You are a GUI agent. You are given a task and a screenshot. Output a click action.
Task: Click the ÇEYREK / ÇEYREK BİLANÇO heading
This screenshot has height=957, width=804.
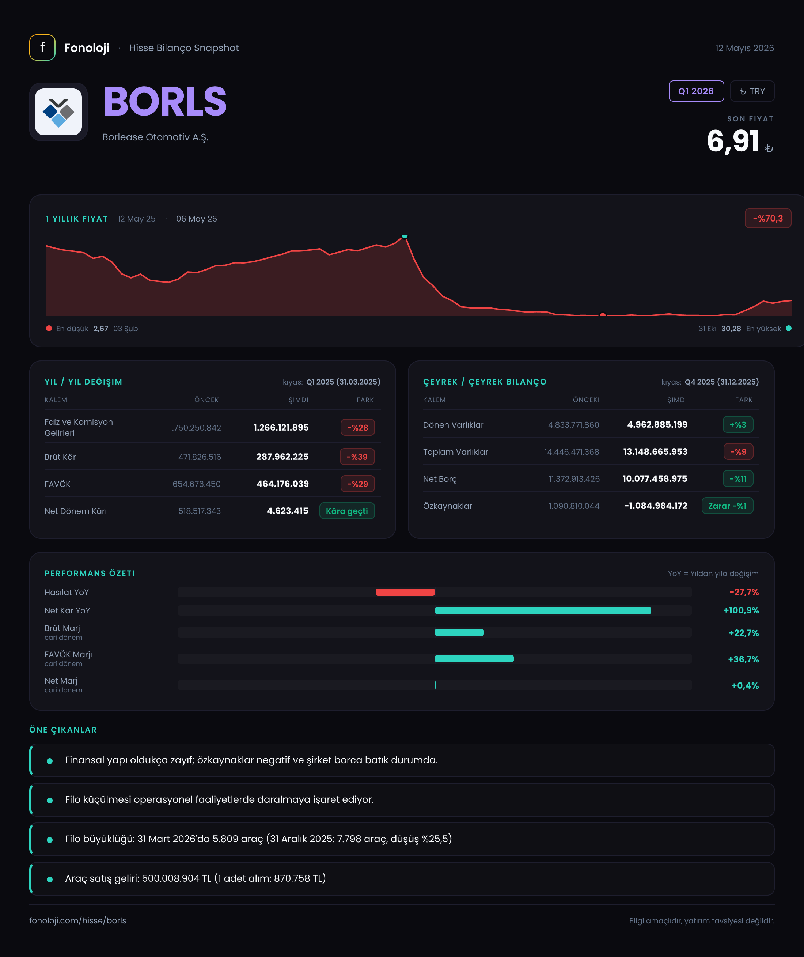pos(485,382)
